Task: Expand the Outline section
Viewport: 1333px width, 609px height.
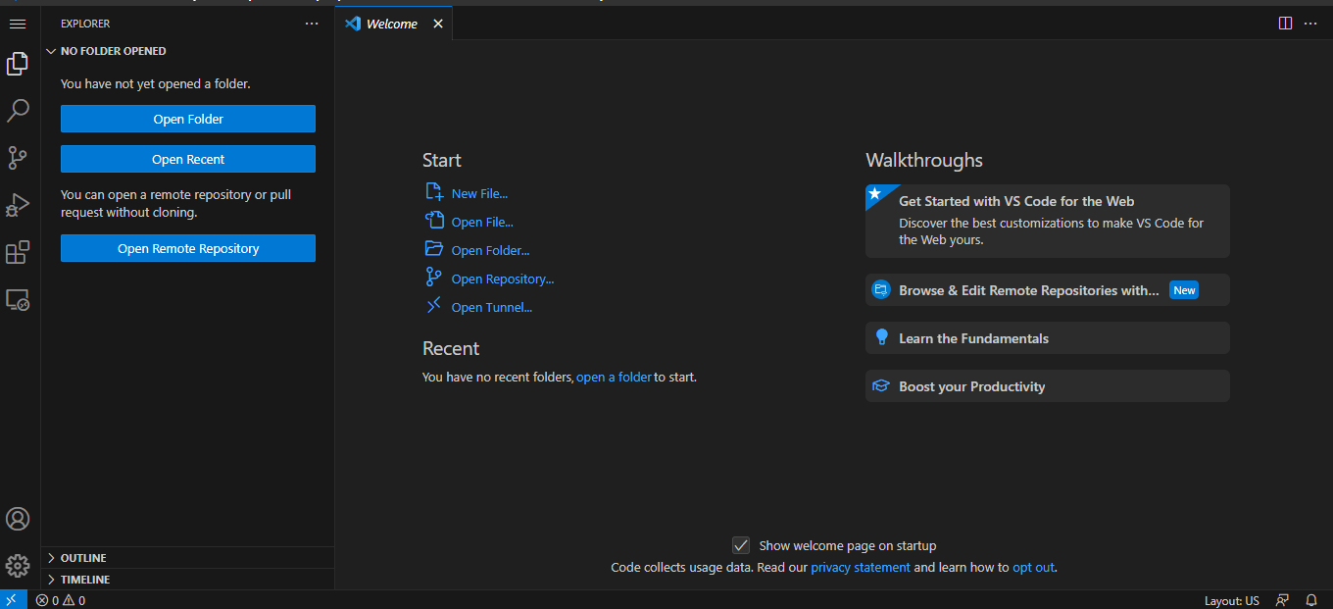Action: (x=187, y=558)
